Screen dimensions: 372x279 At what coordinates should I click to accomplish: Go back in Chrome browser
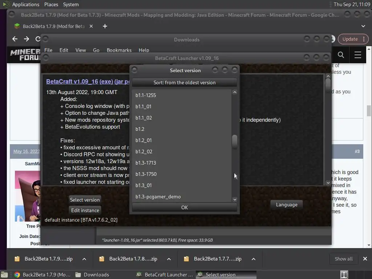(15, 39)
